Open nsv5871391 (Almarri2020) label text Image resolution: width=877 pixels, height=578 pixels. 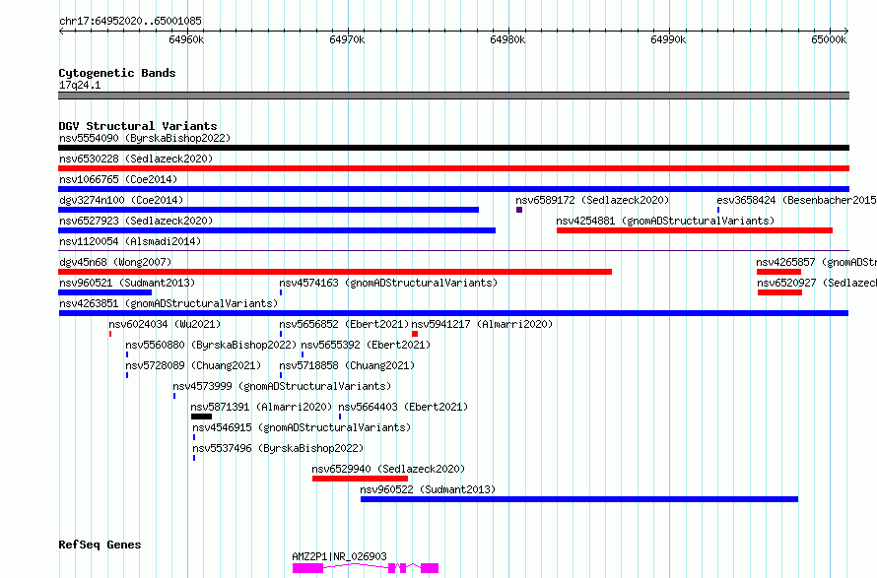pos(261,407)
